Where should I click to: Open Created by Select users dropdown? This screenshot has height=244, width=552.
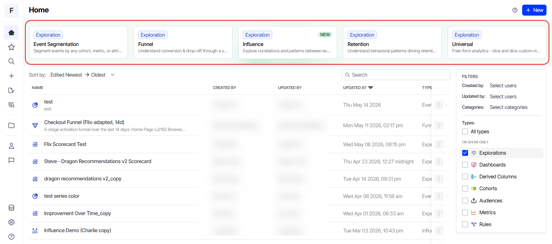coord(503,86)
